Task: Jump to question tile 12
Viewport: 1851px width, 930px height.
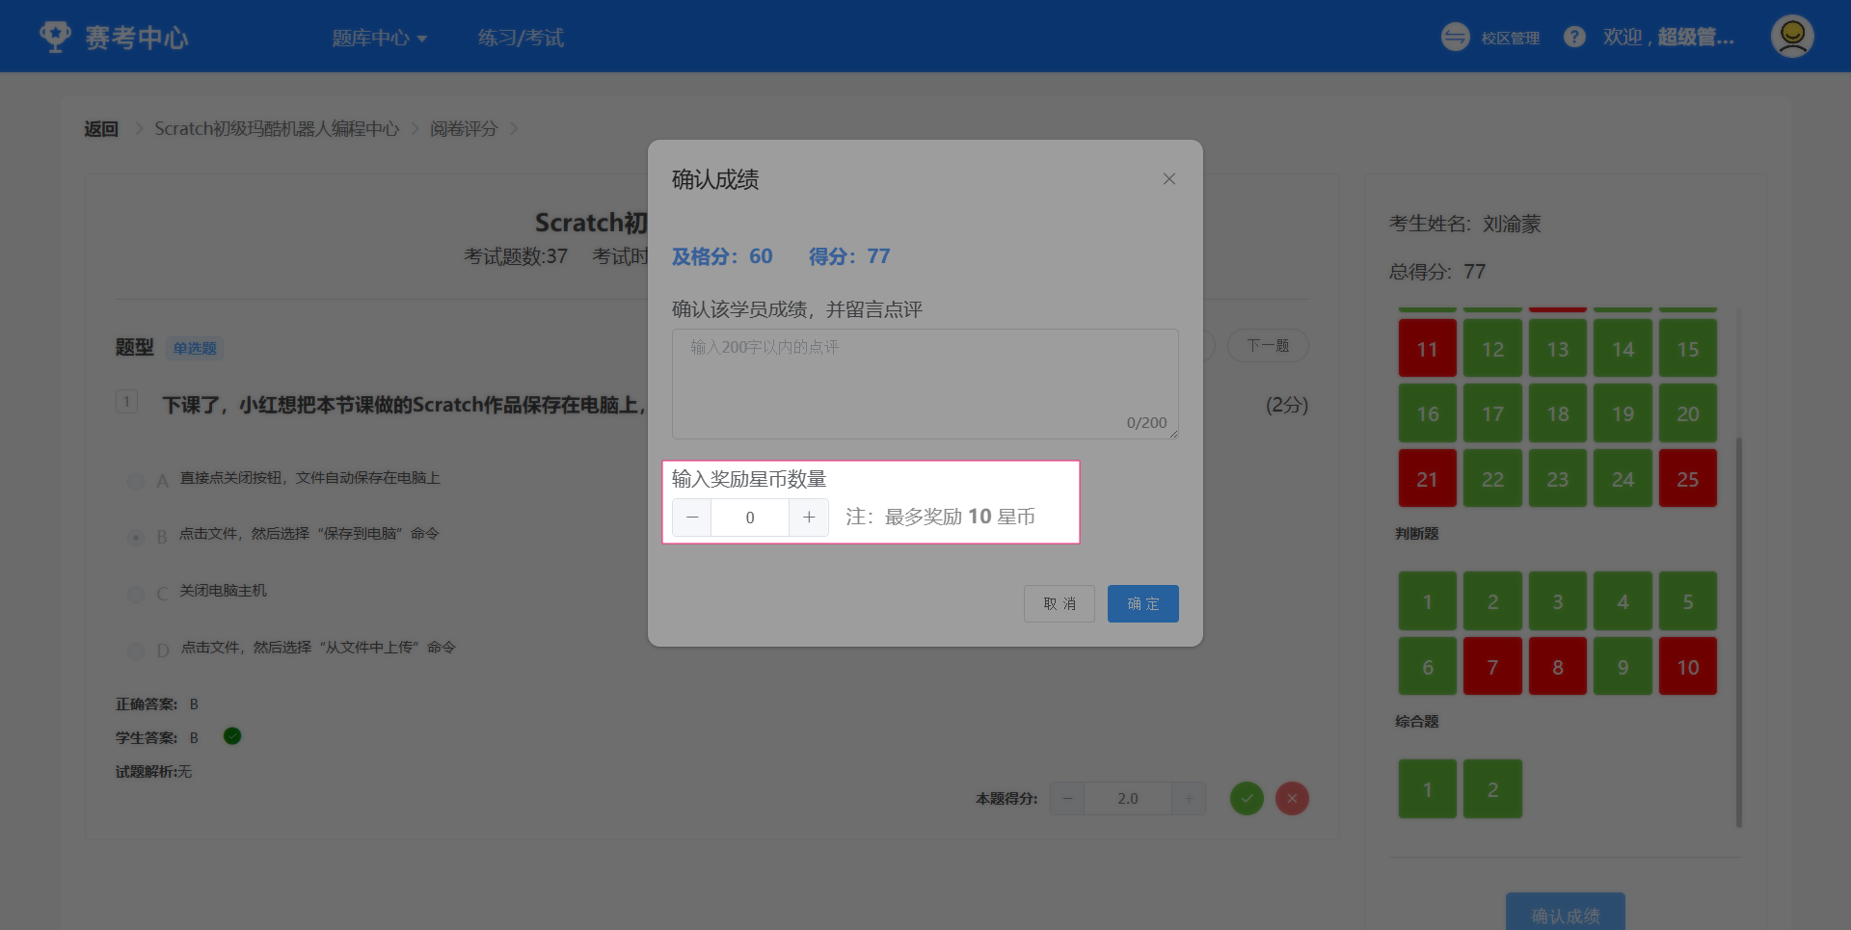Action: click(x=1492, y=349)
